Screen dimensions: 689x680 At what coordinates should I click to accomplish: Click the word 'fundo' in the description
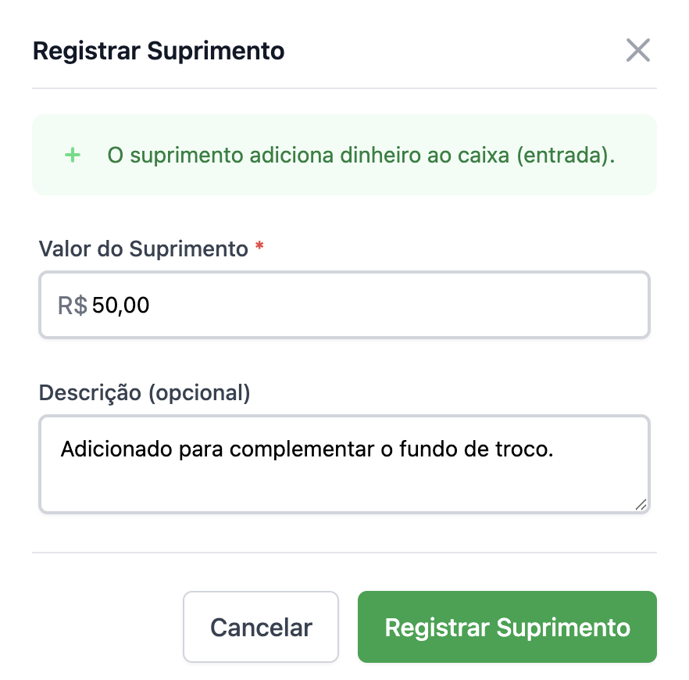tap(426, 449)
